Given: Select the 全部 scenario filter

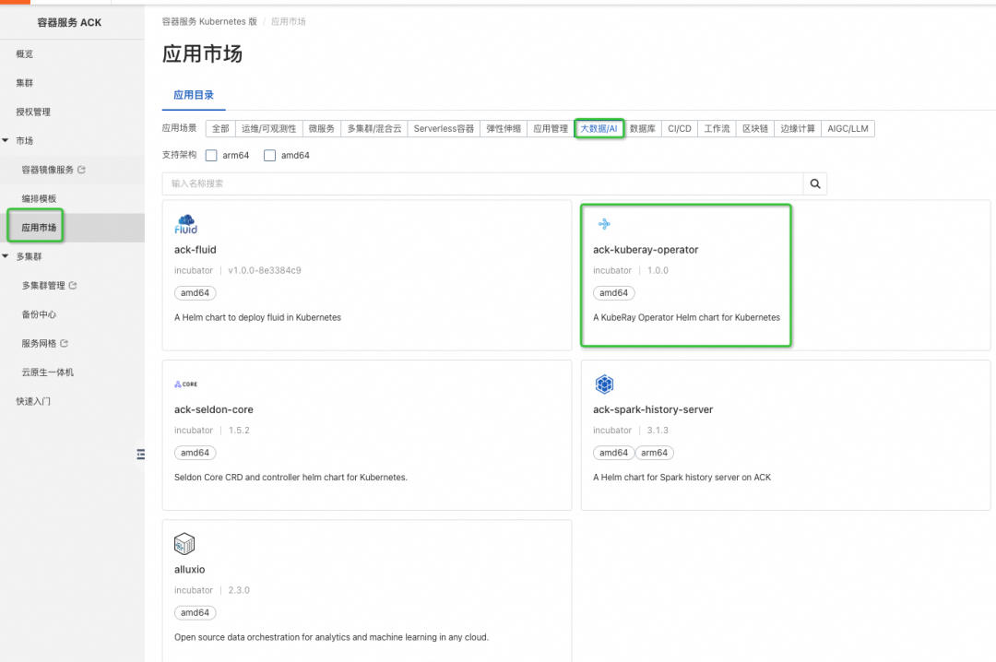Looking at the screenshot, I should 220,128.
